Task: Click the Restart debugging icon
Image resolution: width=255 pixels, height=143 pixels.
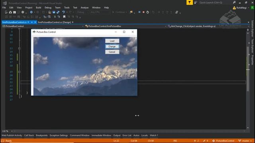Action: (x=147, y=12)
